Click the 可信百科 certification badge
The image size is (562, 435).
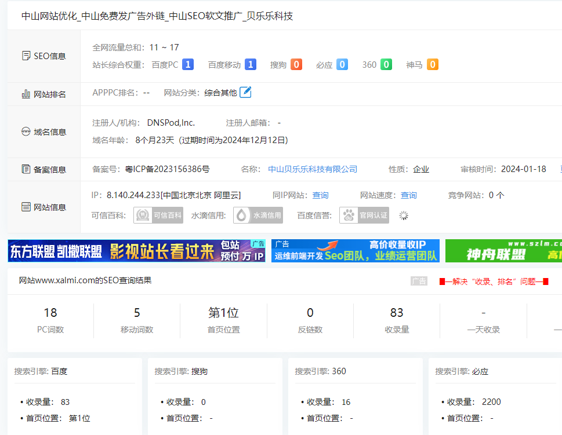point(158,215)
